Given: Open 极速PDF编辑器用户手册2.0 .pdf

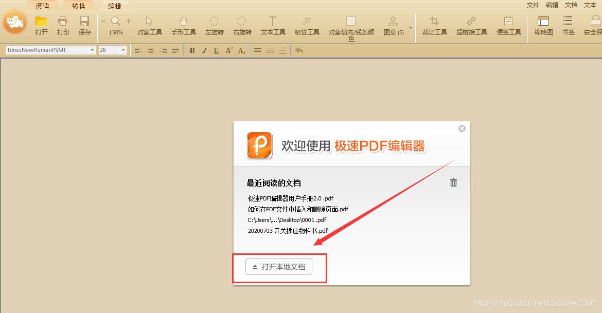Looking at the screenshot, I should [x=291, y=198].
